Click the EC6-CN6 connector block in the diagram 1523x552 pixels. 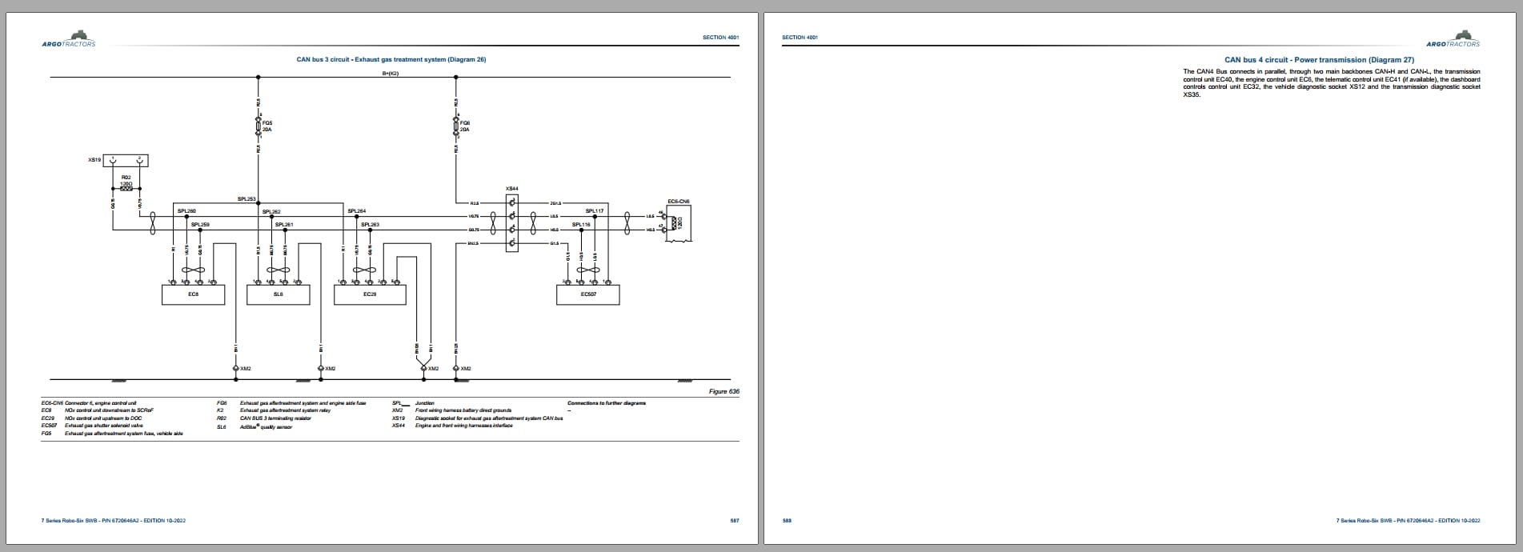[x=679, y=223]
